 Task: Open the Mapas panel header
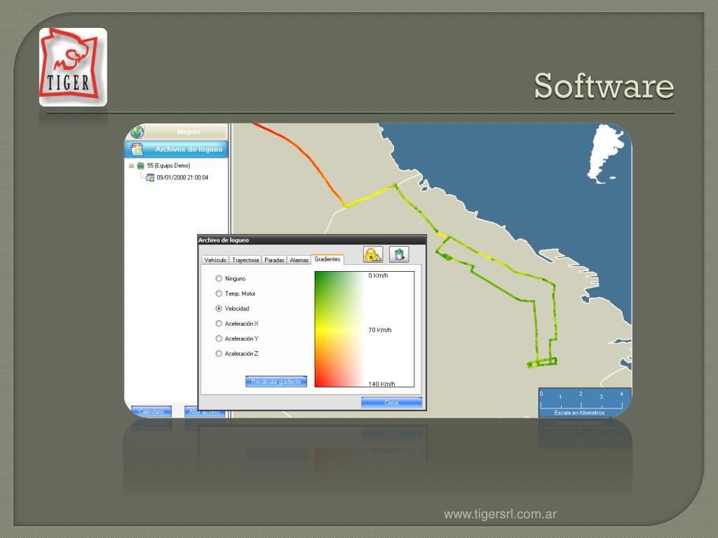click(x=176, y=132)
